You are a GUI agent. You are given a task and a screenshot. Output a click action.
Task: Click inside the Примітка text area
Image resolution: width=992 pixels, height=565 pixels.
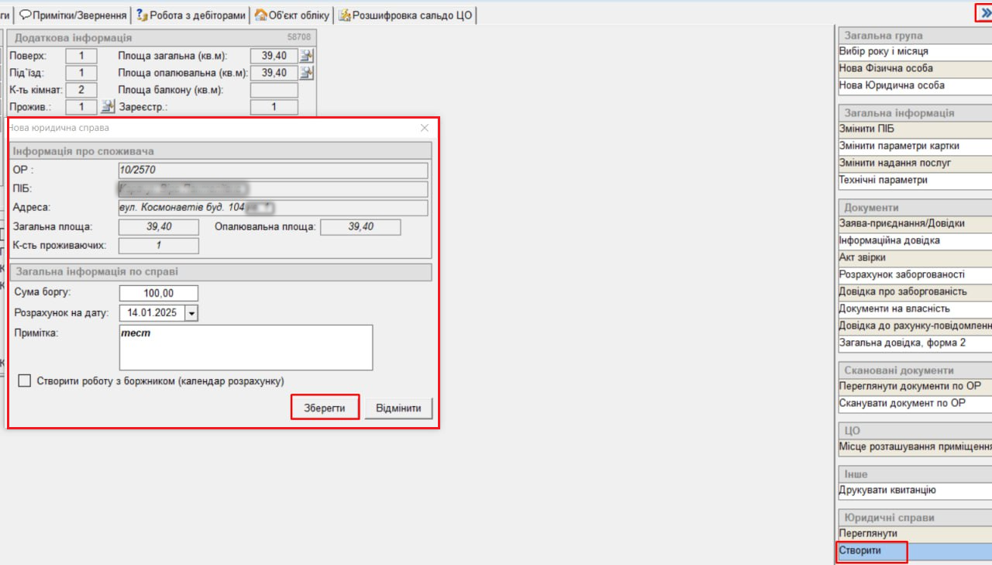pos(246,348)
